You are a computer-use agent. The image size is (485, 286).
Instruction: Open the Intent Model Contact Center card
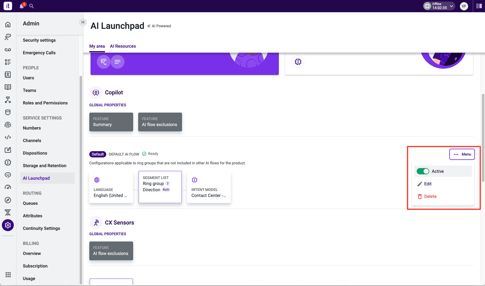209,187
